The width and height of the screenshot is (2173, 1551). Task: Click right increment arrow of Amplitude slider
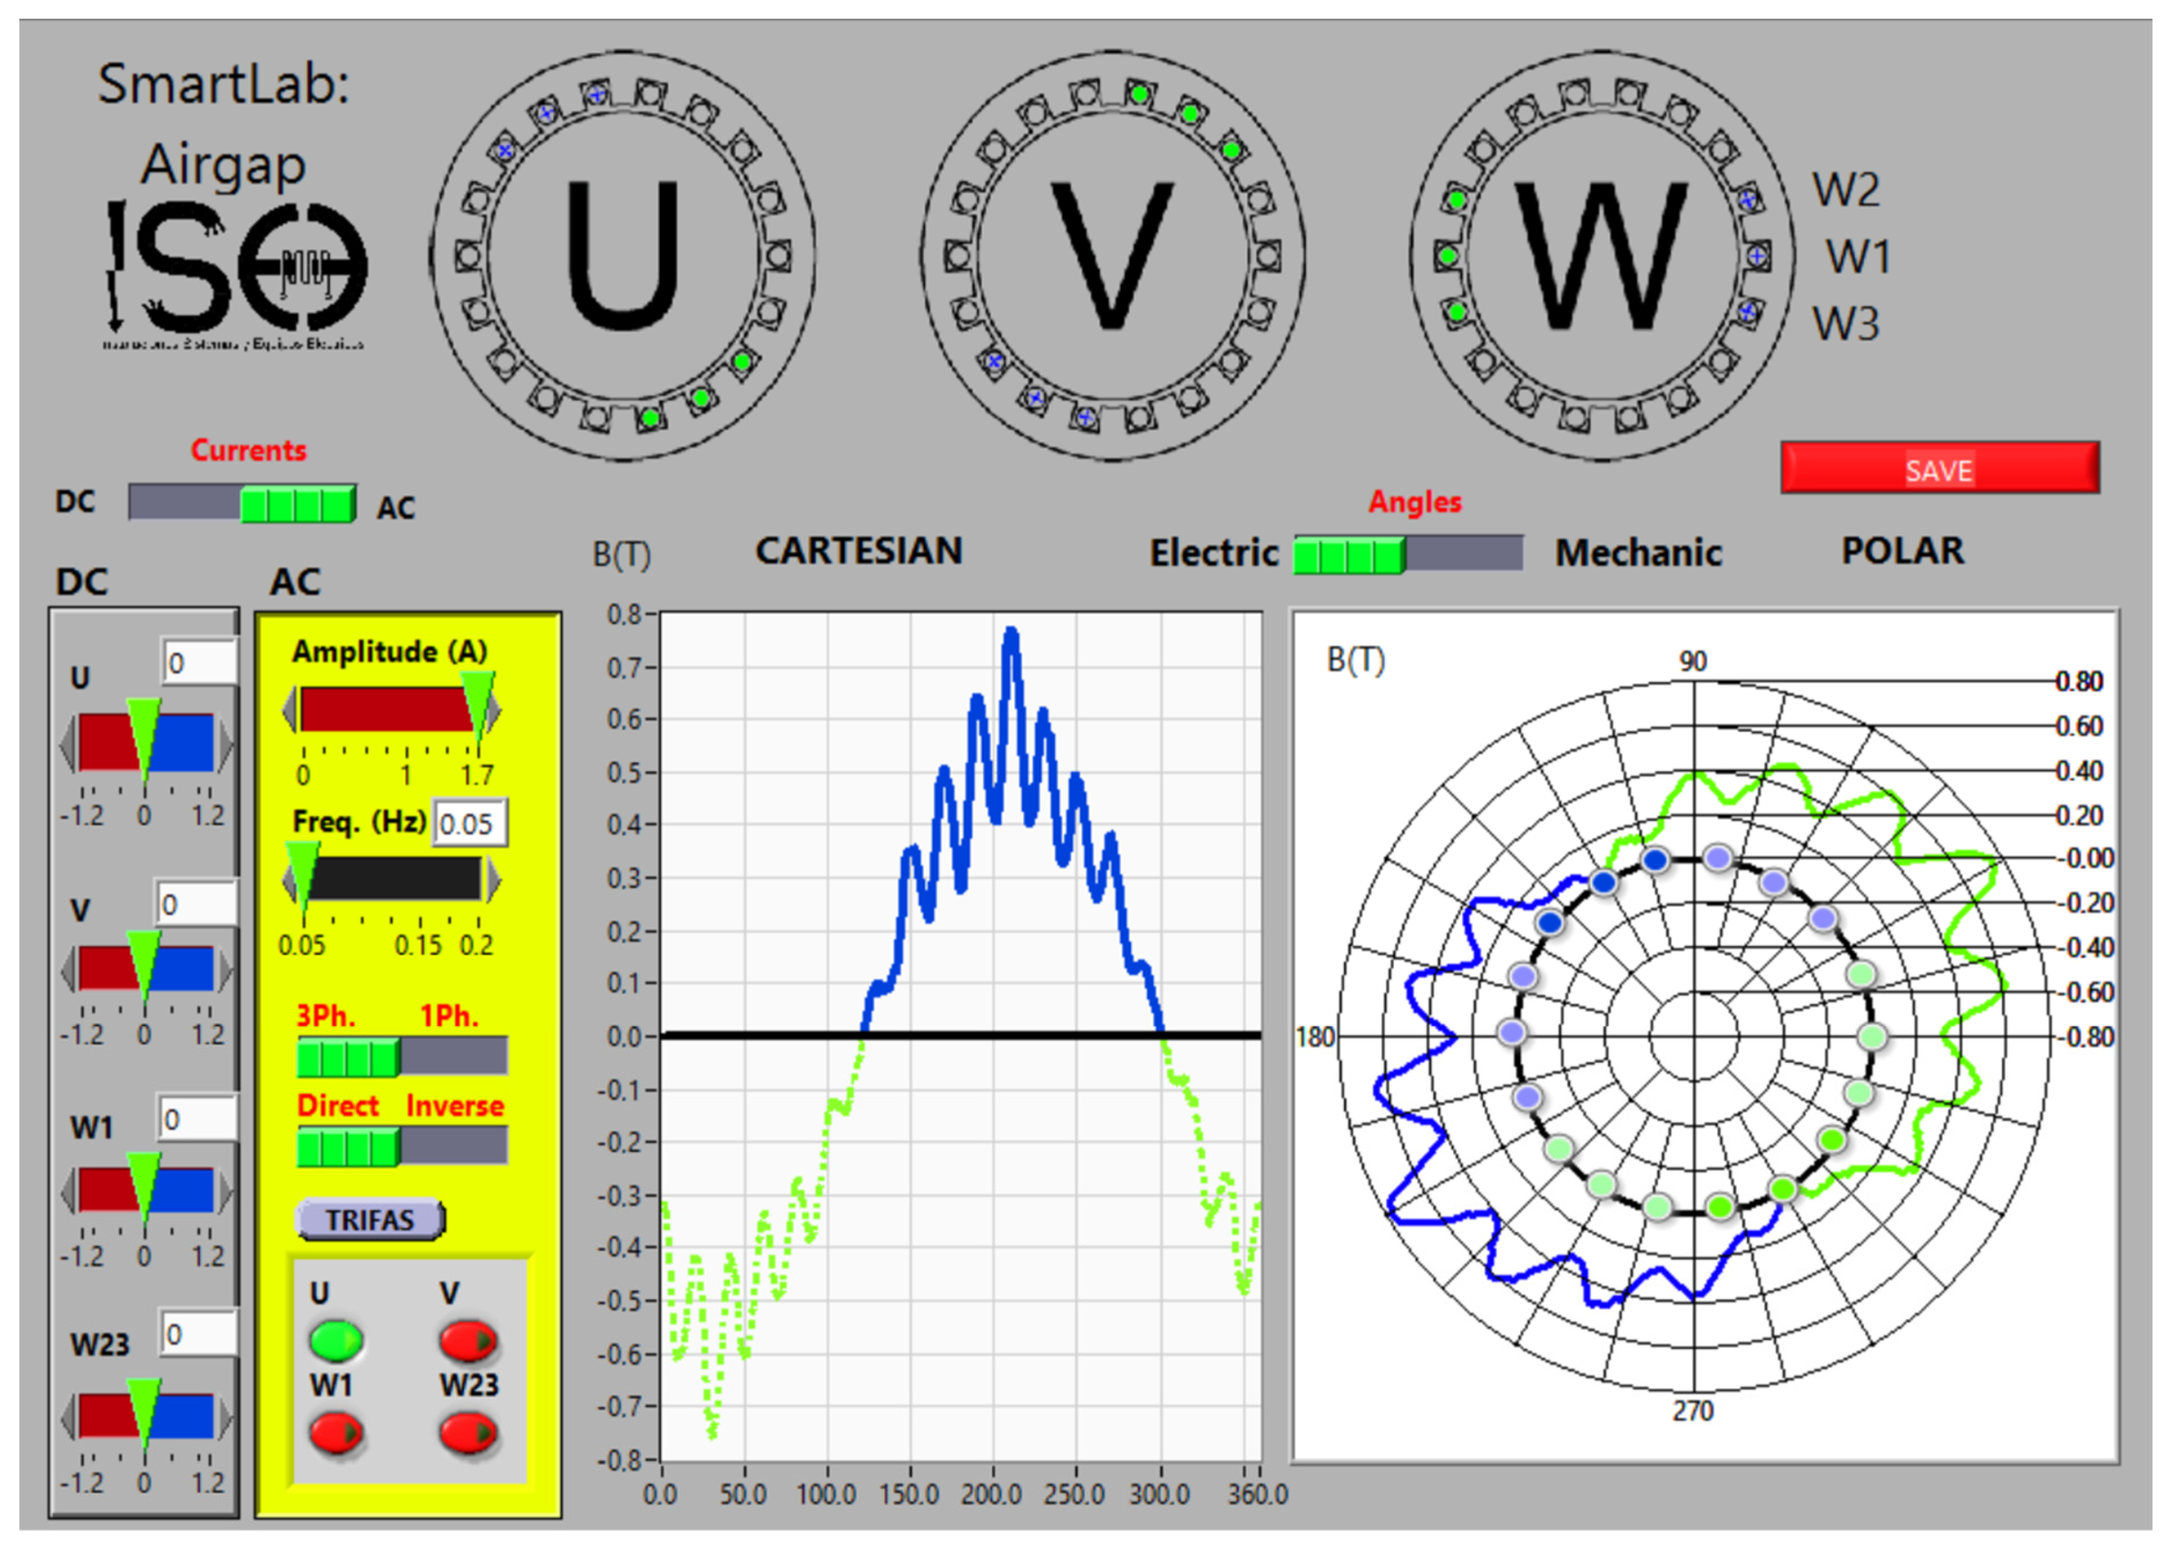coord(495,711)
